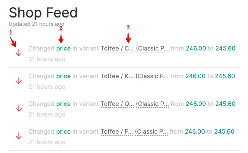The image size is (248, 153).
Task: Open the Classic P... link in the last feed entry
Action: (x=152, y=131)
